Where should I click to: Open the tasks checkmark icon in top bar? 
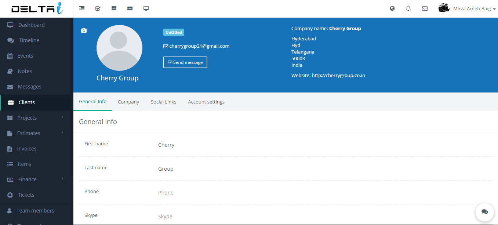pyautogui.click(x=98, y=8)
